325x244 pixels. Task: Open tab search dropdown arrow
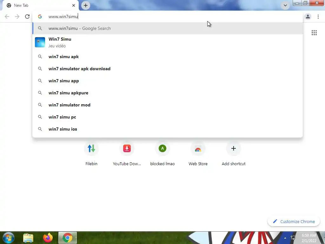(x=285, y=5)
